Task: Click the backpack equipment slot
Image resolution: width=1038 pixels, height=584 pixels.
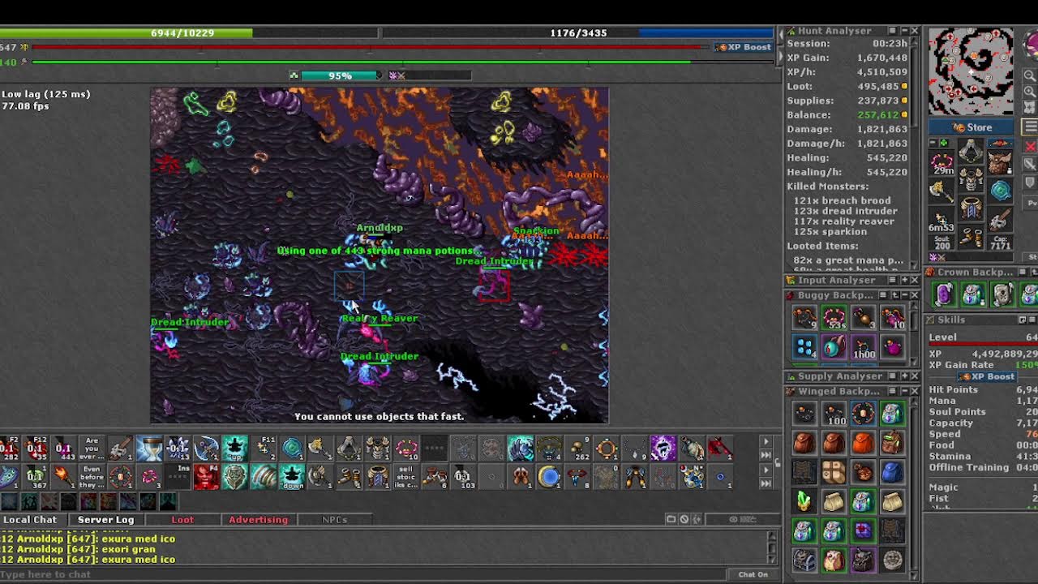Action: point(1000,161)
